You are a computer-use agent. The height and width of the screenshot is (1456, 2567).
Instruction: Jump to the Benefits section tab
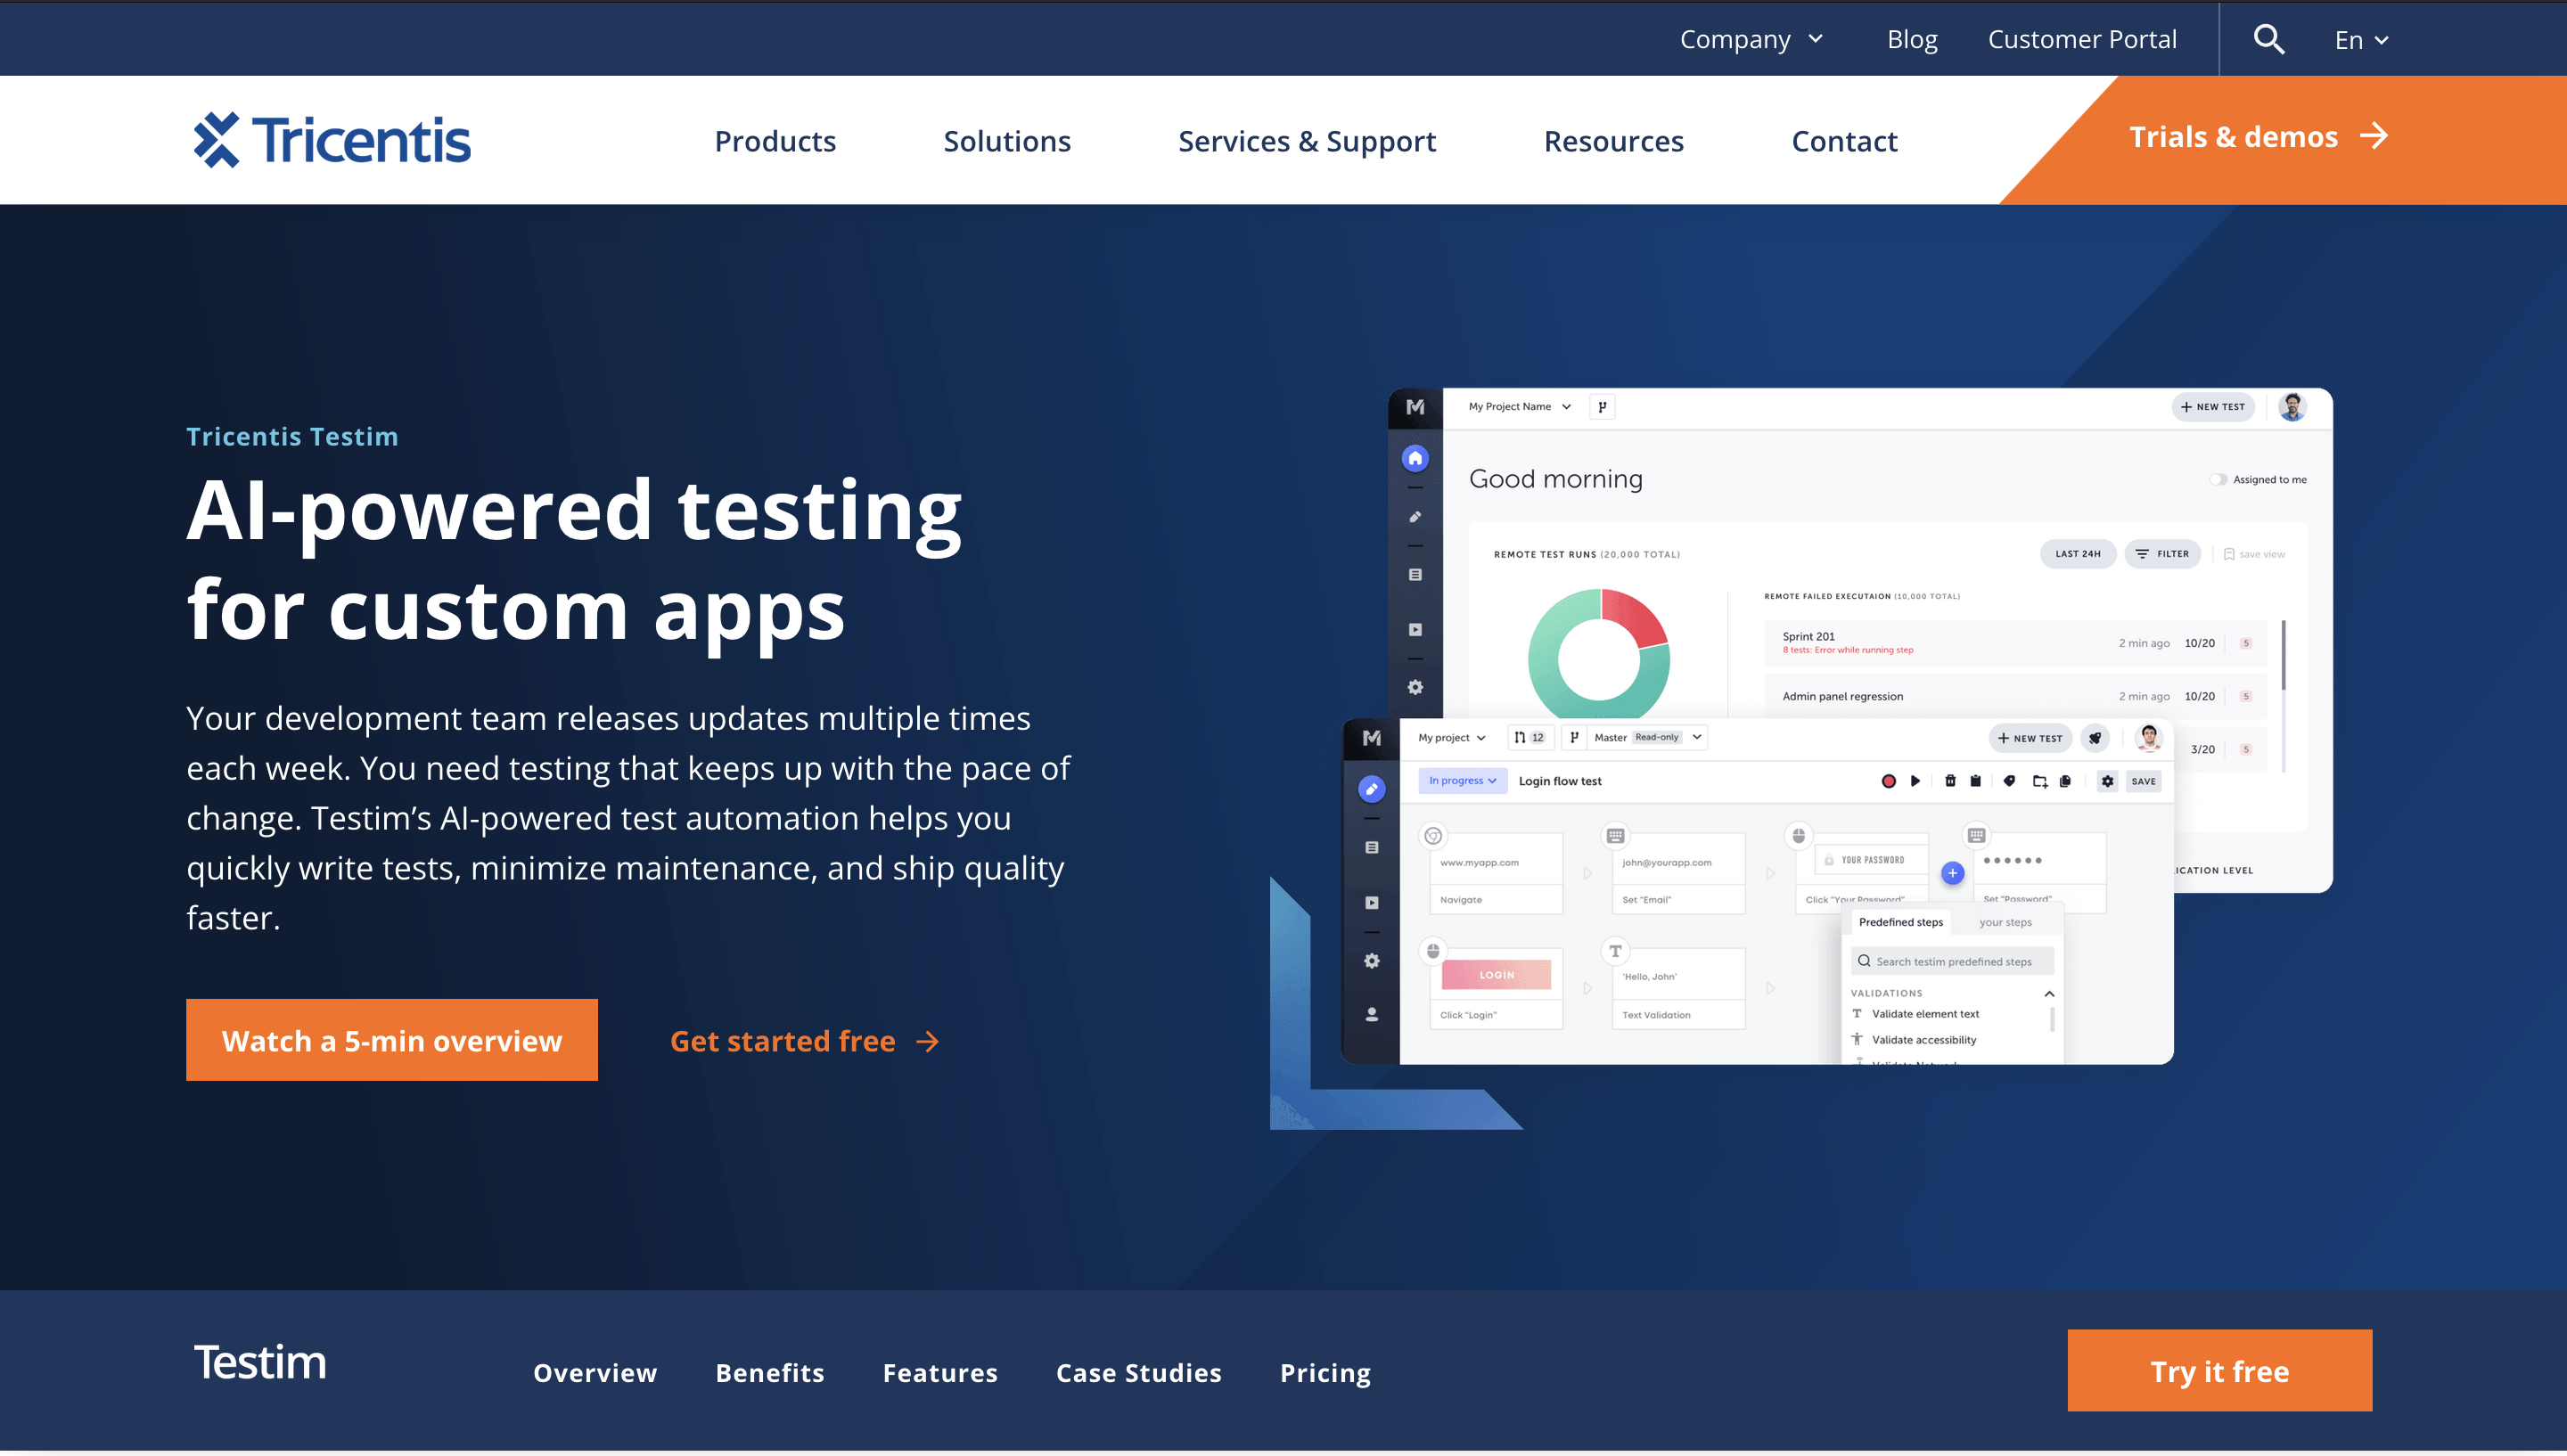(770, 1373)
